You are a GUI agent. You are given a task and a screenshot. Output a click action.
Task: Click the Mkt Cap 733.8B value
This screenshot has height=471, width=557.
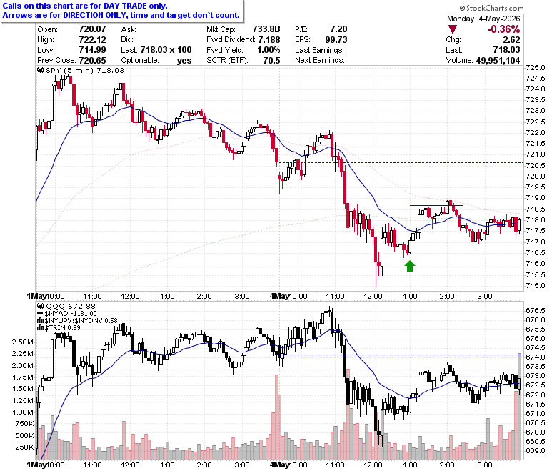click(x=266, y=29)
